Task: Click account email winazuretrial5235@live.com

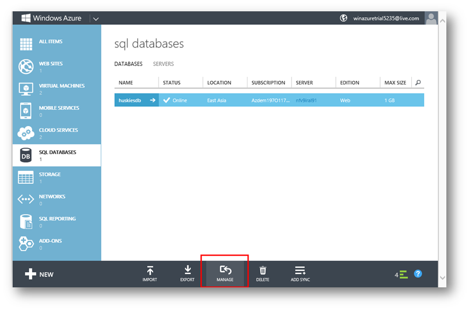Action: point(386,18)
